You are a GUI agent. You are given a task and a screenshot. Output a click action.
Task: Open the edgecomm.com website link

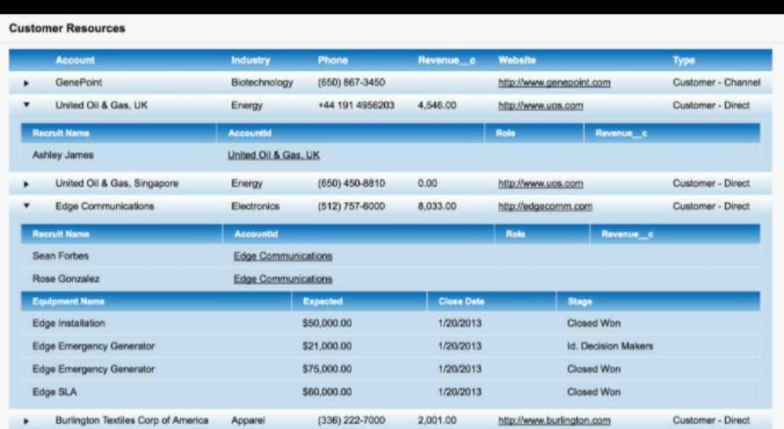tap(545, 206)
